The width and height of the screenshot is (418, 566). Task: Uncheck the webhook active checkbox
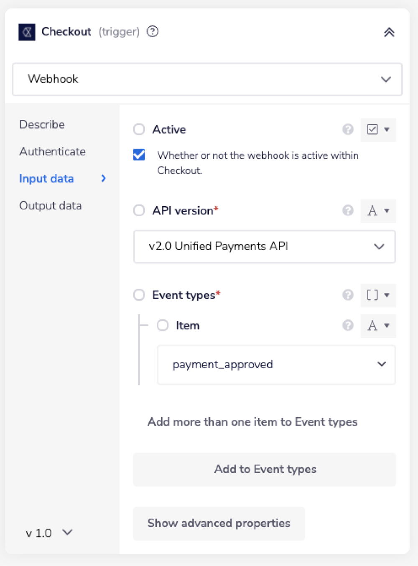coord(139,155)
